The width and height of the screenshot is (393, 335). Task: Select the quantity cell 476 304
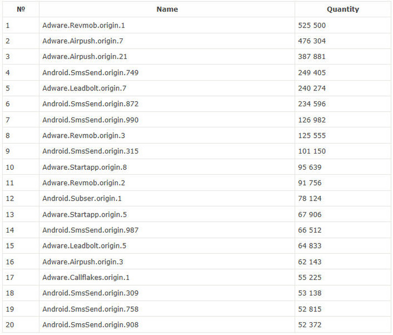click(x=311, y=41)
